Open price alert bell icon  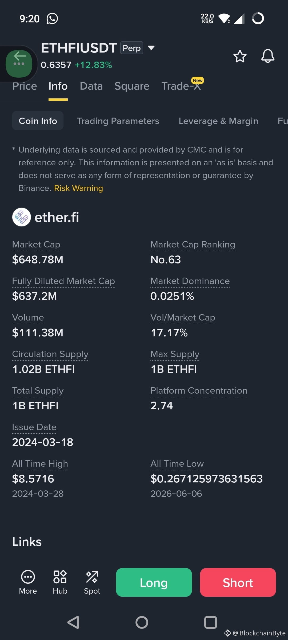(268, 56)
